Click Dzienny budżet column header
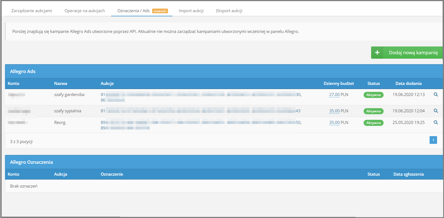Screen dimensions: 444x218 coord(339,84)
